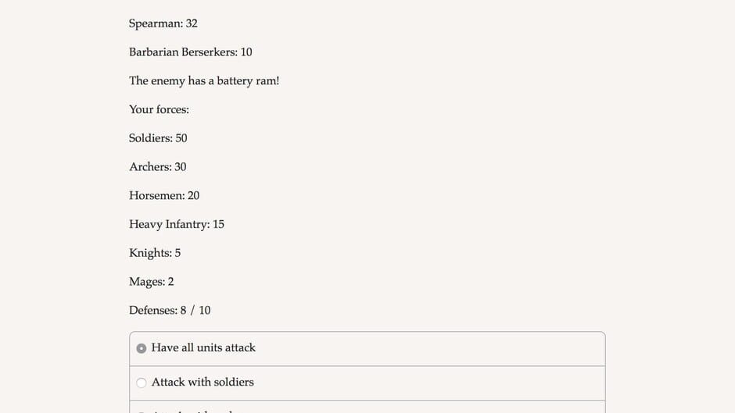Click the 'Your forces:' heading

coord(159,109)
